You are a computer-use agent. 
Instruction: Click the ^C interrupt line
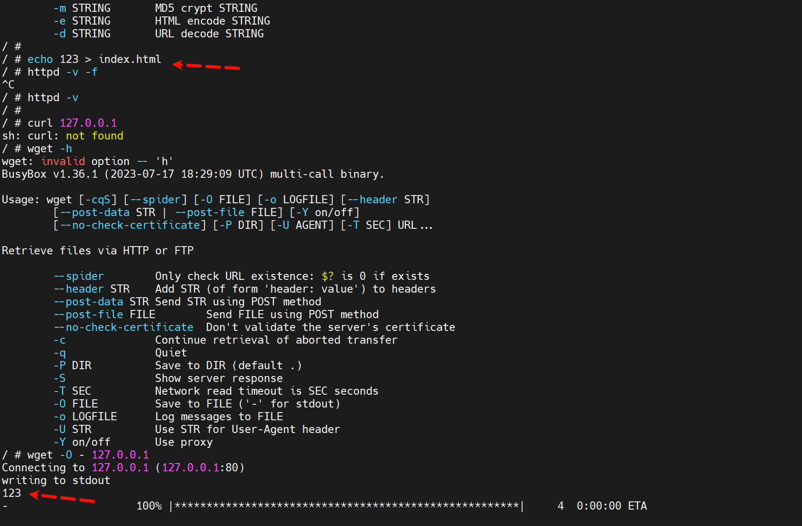[x=8, y=85]
